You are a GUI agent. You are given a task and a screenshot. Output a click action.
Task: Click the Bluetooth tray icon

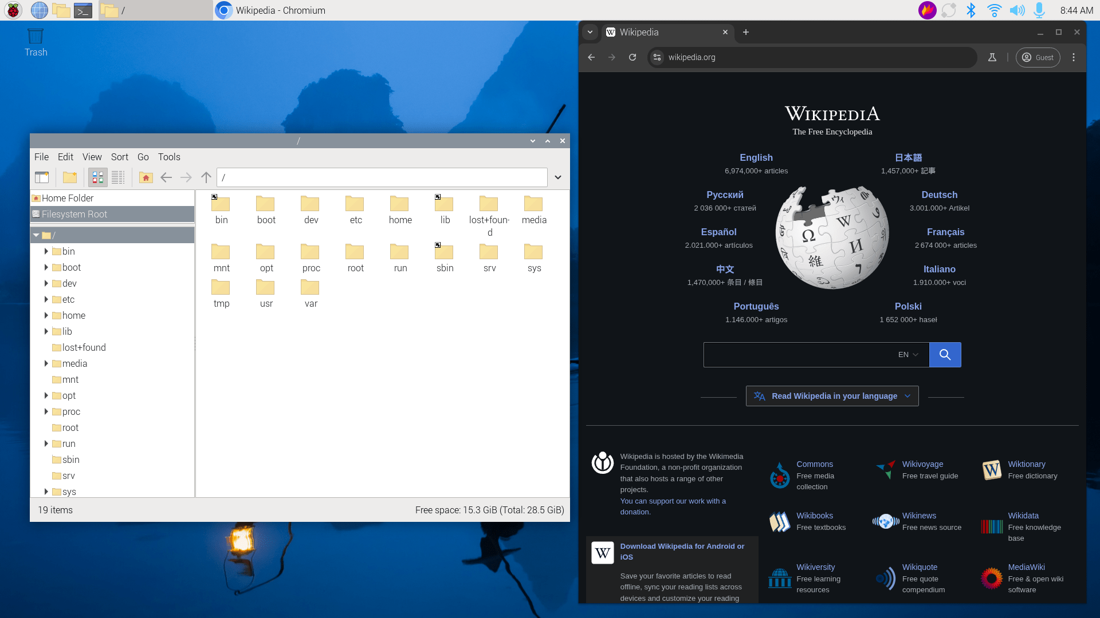coord(971,10)
